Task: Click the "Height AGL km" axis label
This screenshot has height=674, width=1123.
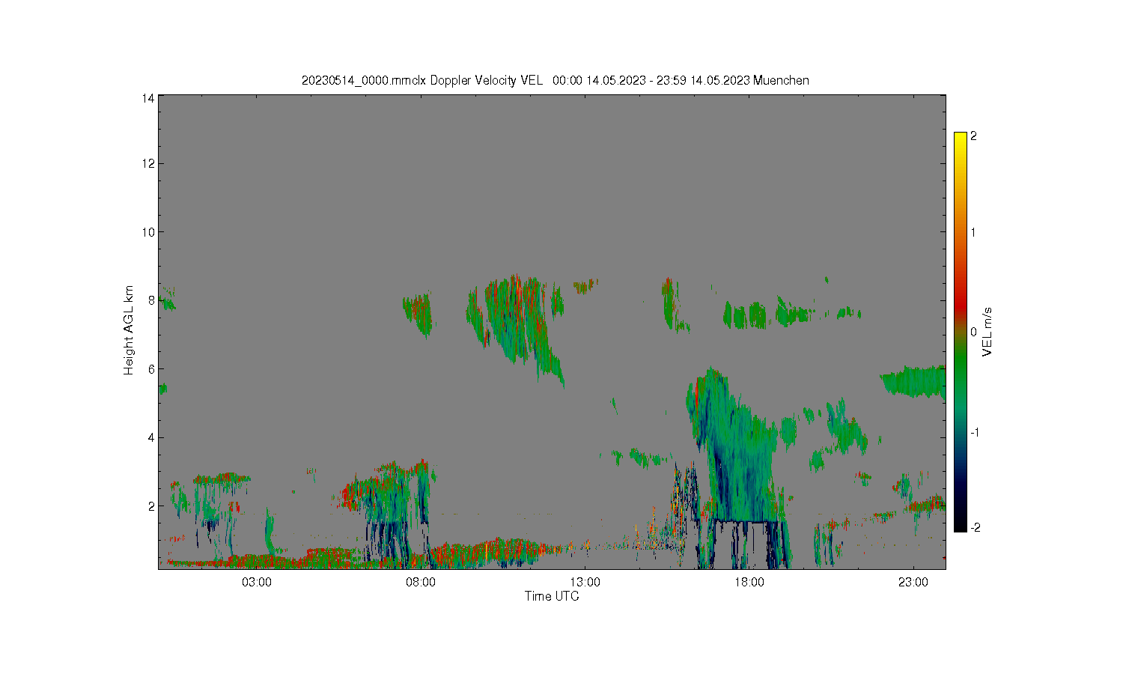Action: (129, 330)
